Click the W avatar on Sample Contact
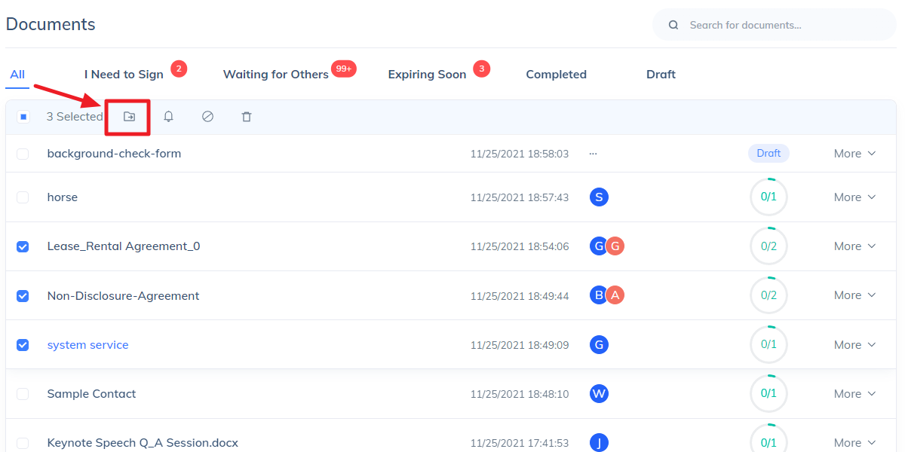The width and height of the screenshot is (905, 452). tap(599, 393)
